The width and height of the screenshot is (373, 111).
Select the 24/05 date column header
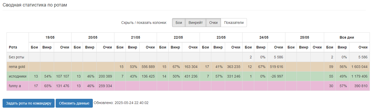pyautogui.click(x=264, y=37)
